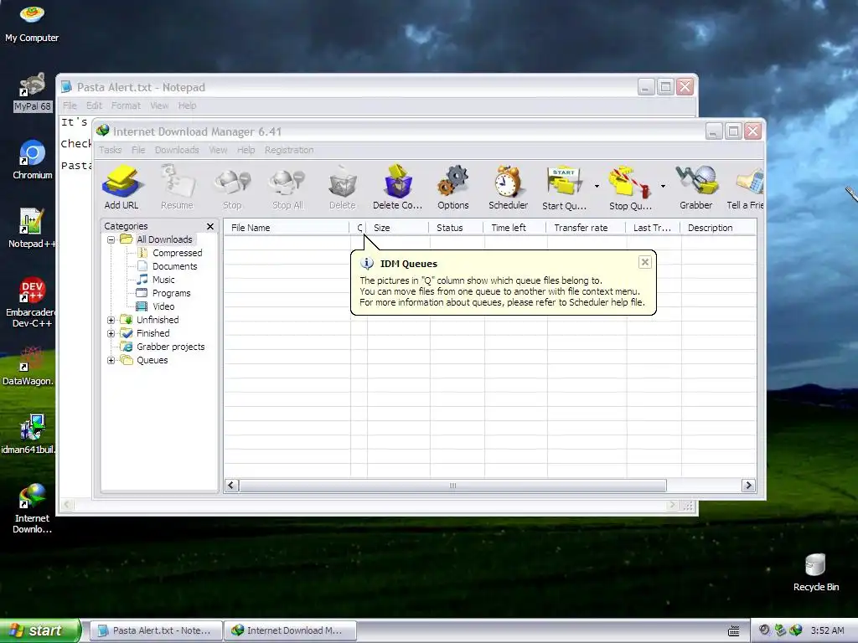Select the All Downloads category
Screen dimensions: 858x643
pos(164,239)
